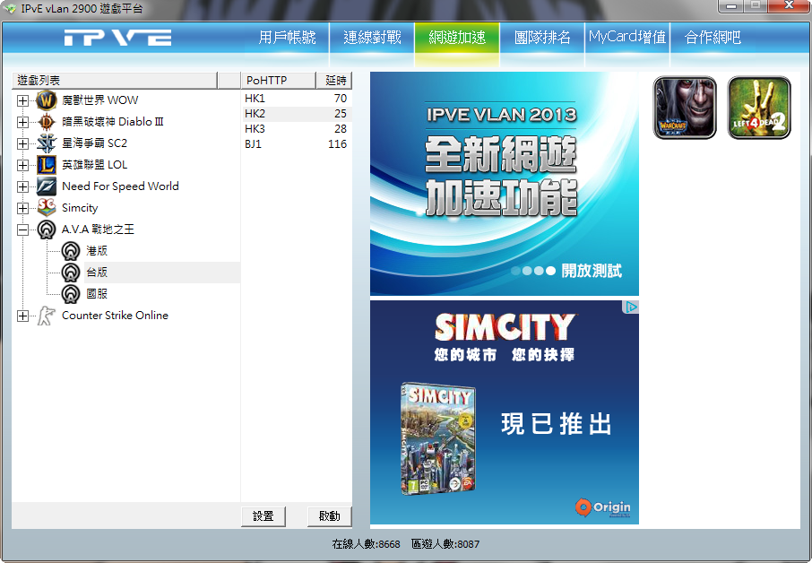Select the HK1 server row
This screenshot has width=812, height=563.
(296, 98)
